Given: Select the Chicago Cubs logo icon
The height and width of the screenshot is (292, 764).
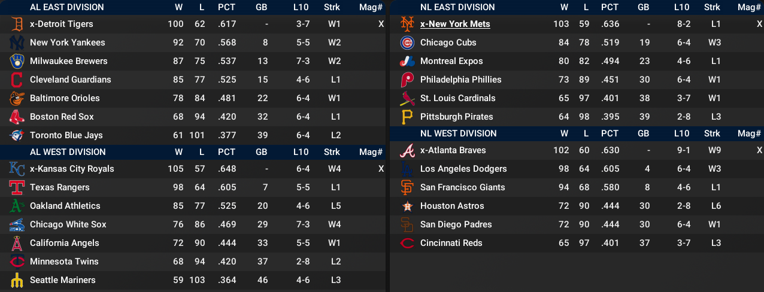Looking at the screenshot, I should [x=407, y=43].
